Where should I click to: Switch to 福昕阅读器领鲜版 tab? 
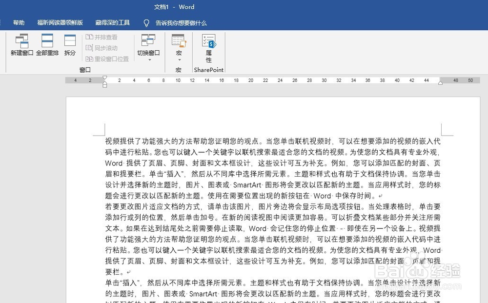click(60, 23)
